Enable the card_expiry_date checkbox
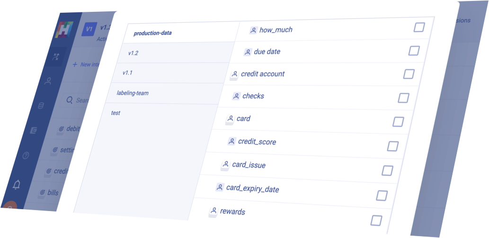Viewport: 489px width, 238px height. 382,195
